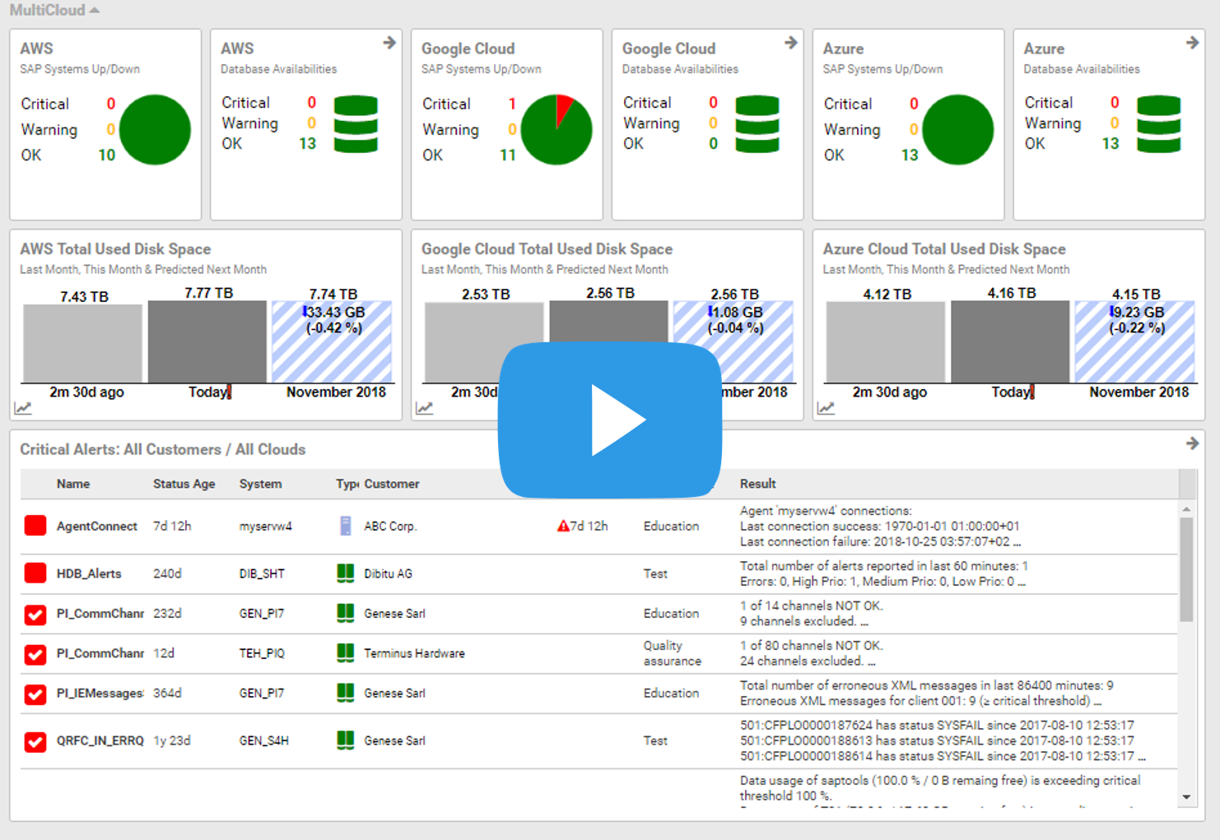The width and height of the screenshot is (1220, 840).
Task: Toggle the acknowledged checkmark for QRFC_IN_ERRQ
Action: click(x=35, y=742)
